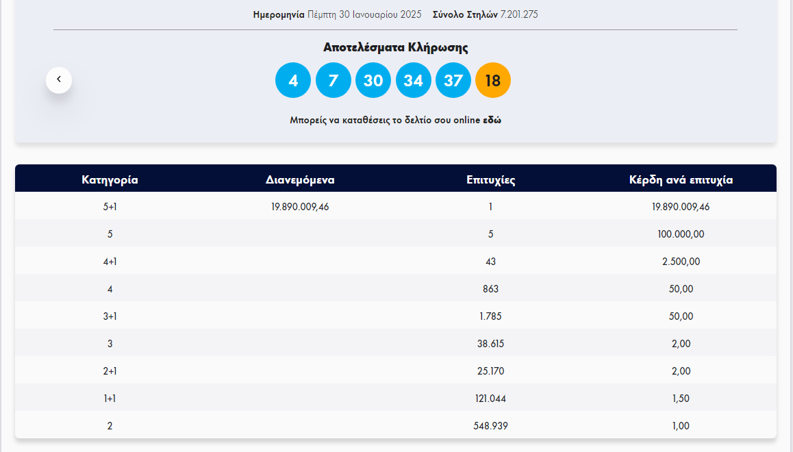
Task: Go back with the left chevron button
Action: (x=59, y=80)
